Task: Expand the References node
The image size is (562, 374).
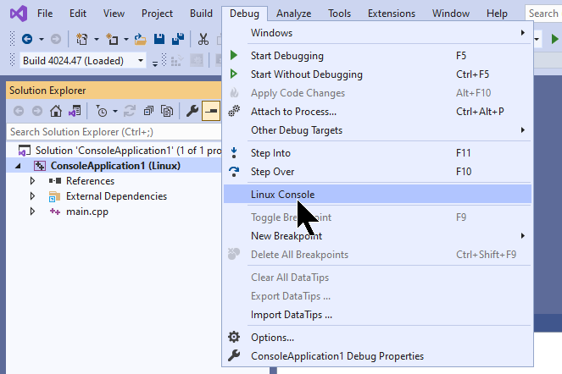Action: (x=32, y=181)
